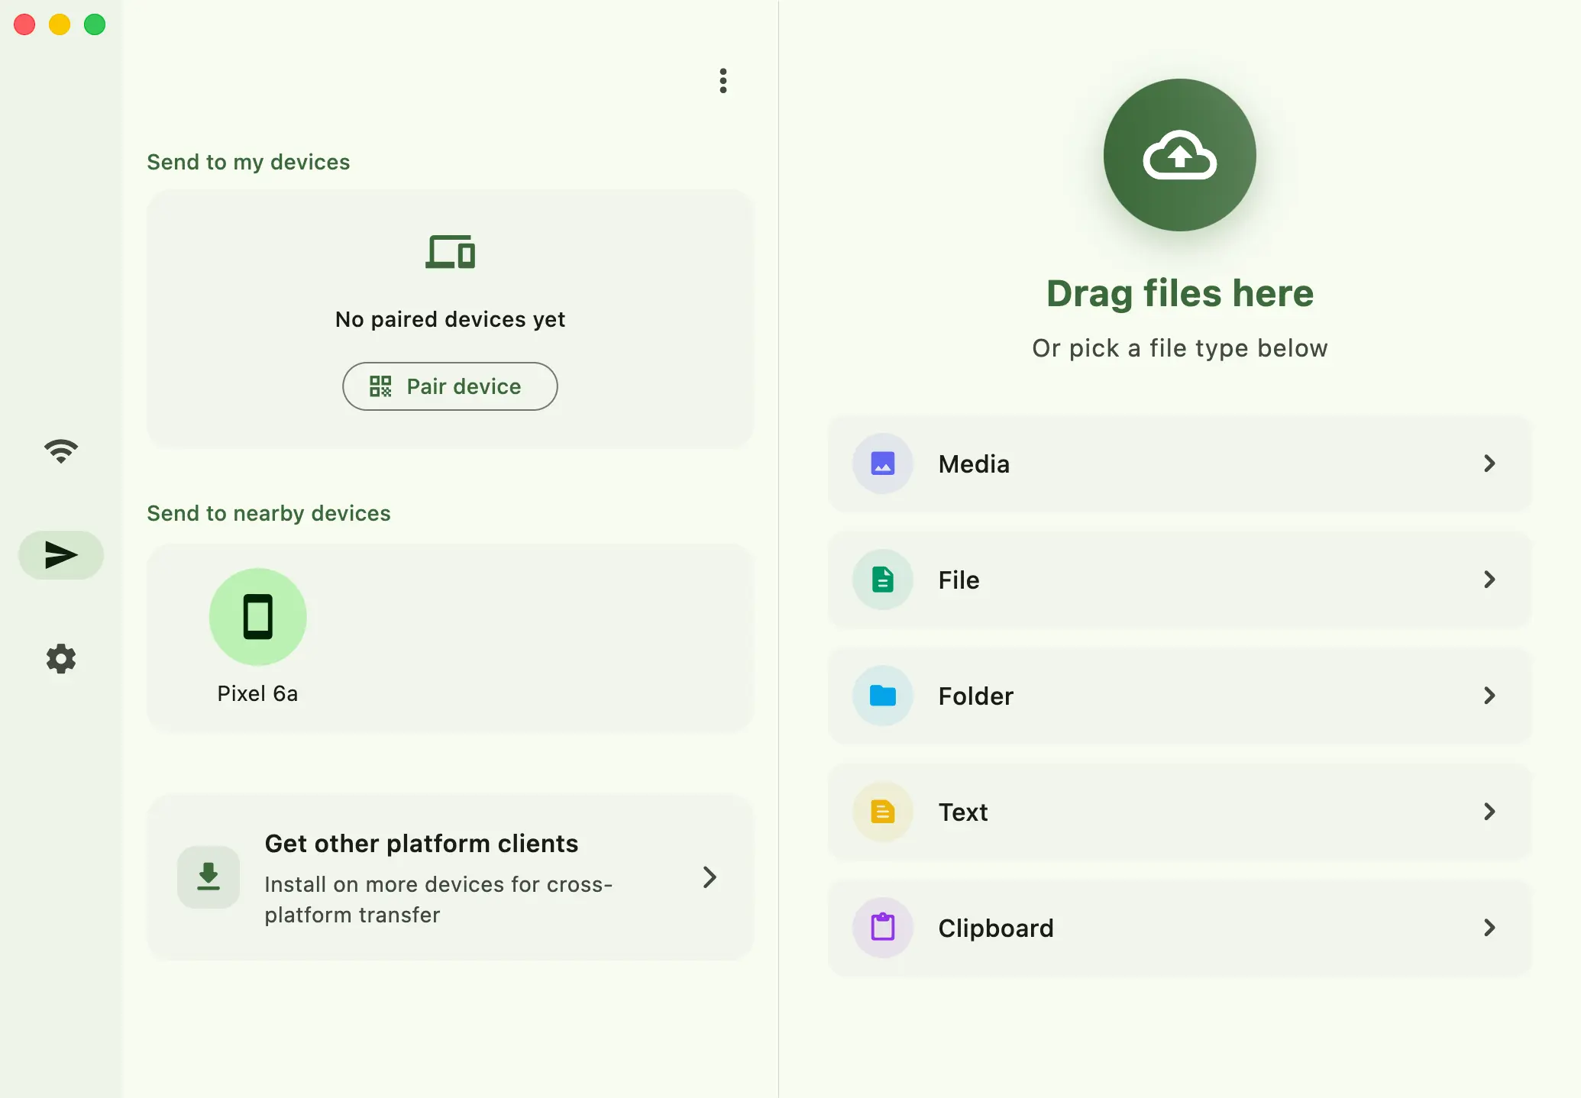Select the Media file type icon
Viewport: 1581px width, 1098px height.
pos(882,463)
